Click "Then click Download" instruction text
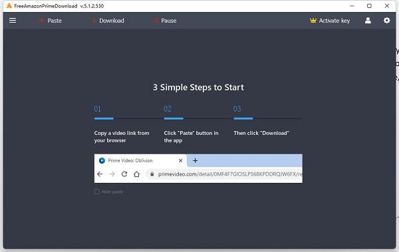The height and width of the screenshot is (252, 399). click(261, 133)
